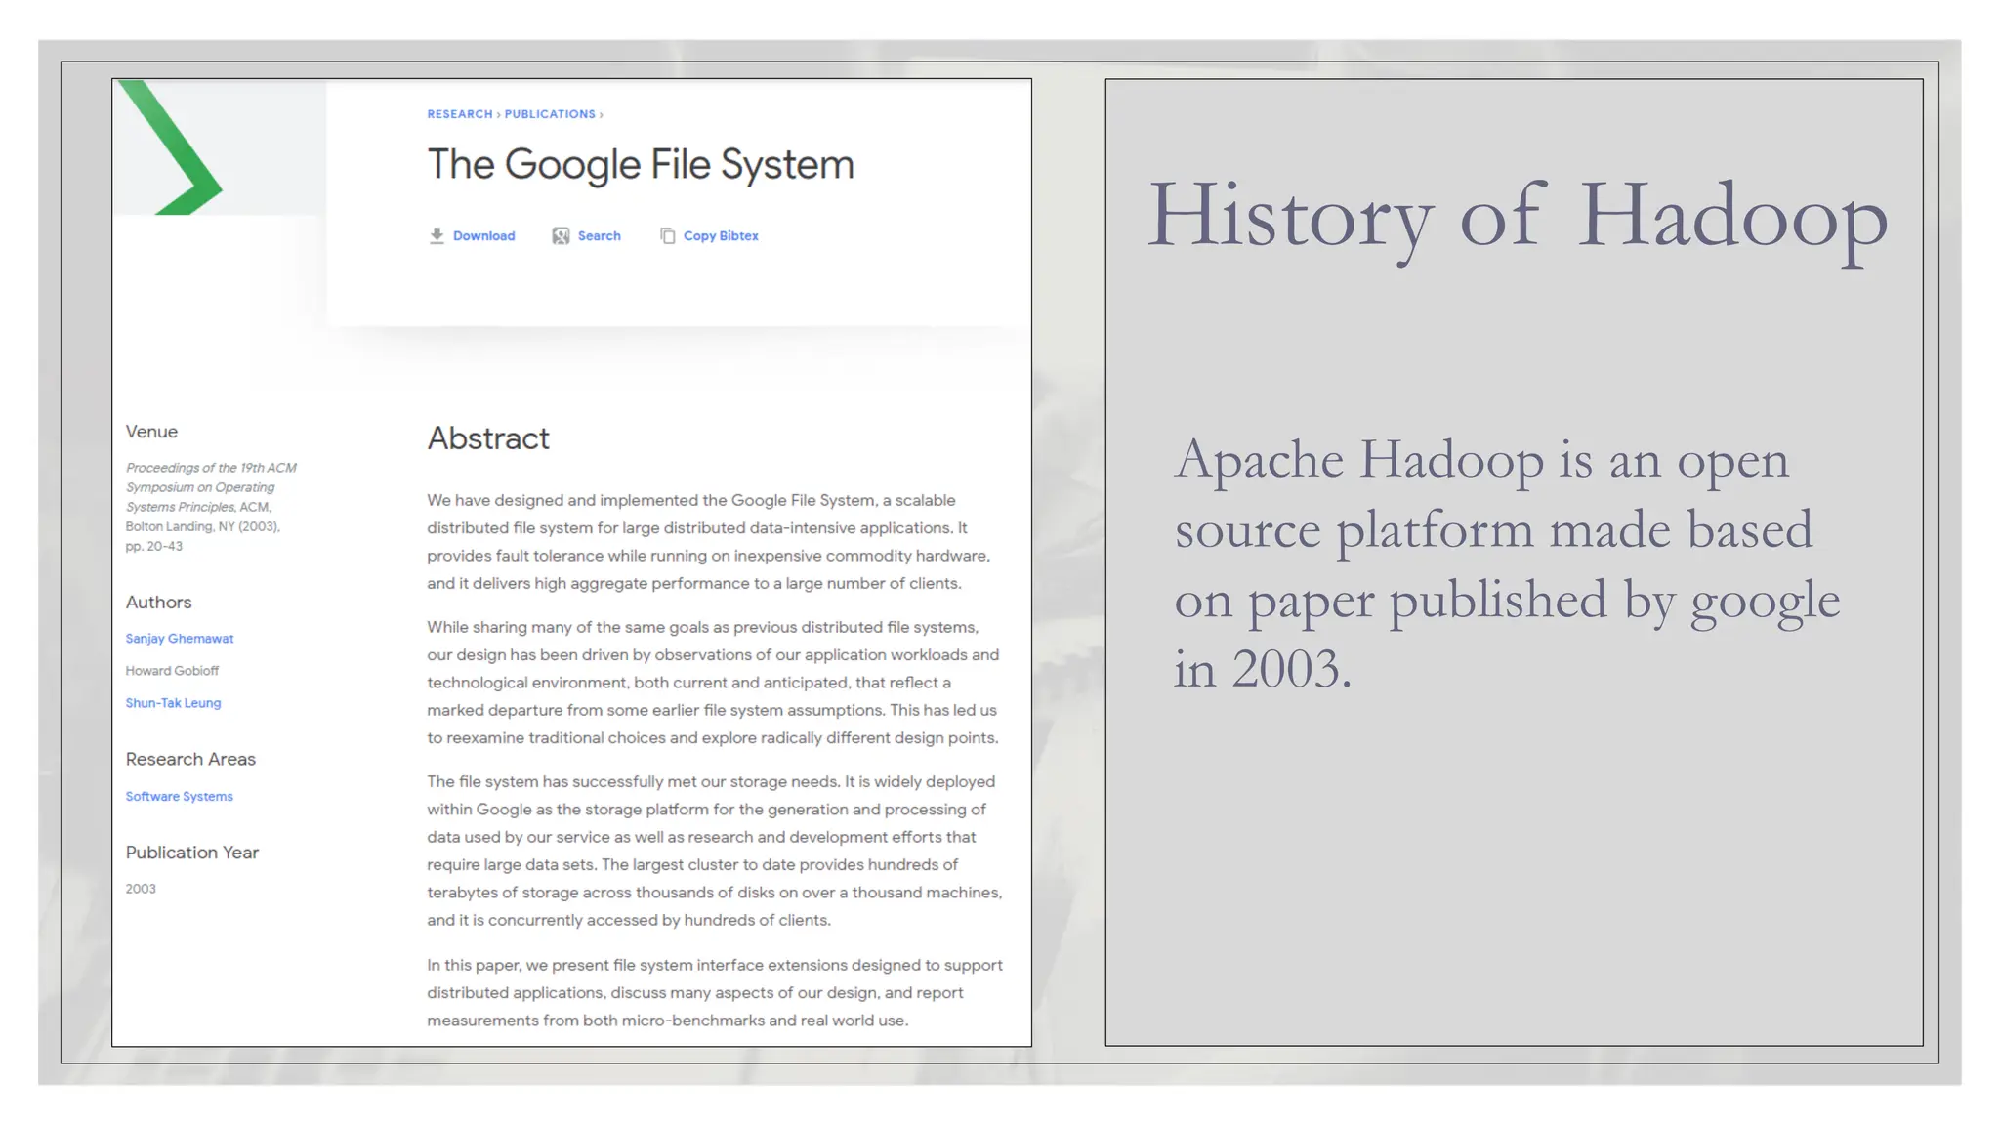Click the 'in 2003.' slide text
Image resolution: width=2000 pixels, height=1125 pixels.
(1263, 669)
